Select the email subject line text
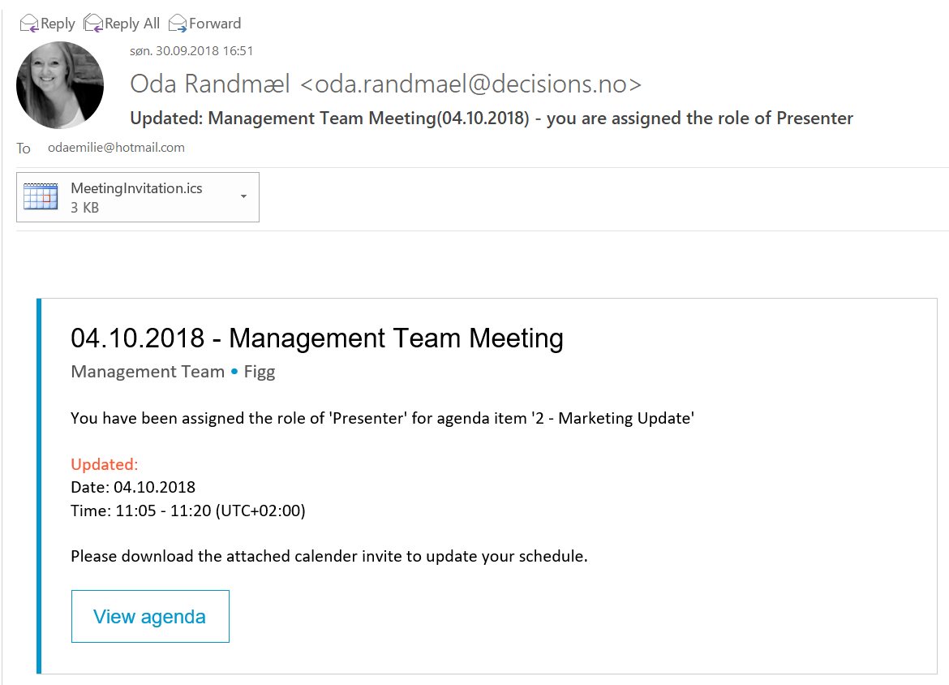This screenshot has height=685, width=949. pos(492,118)
